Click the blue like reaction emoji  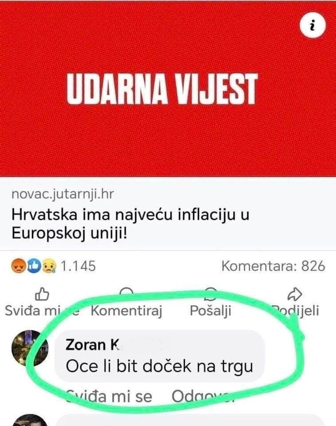34,266
